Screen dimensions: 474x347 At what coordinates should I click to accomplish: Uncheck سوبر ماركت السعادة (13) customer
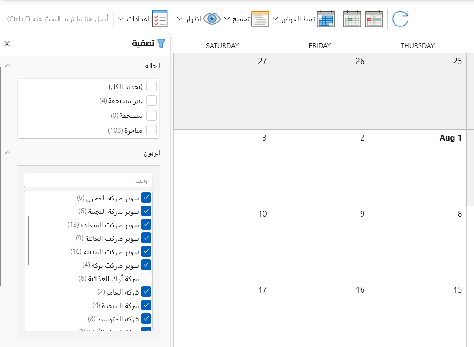coord(146,225)
